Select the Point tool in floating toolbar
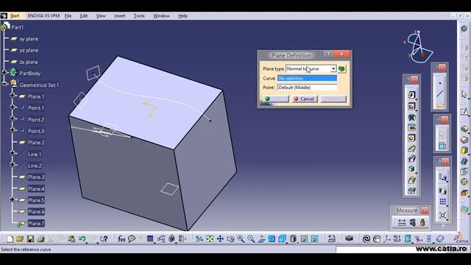This screenshot has height=265, width=471. click(440, 83)
